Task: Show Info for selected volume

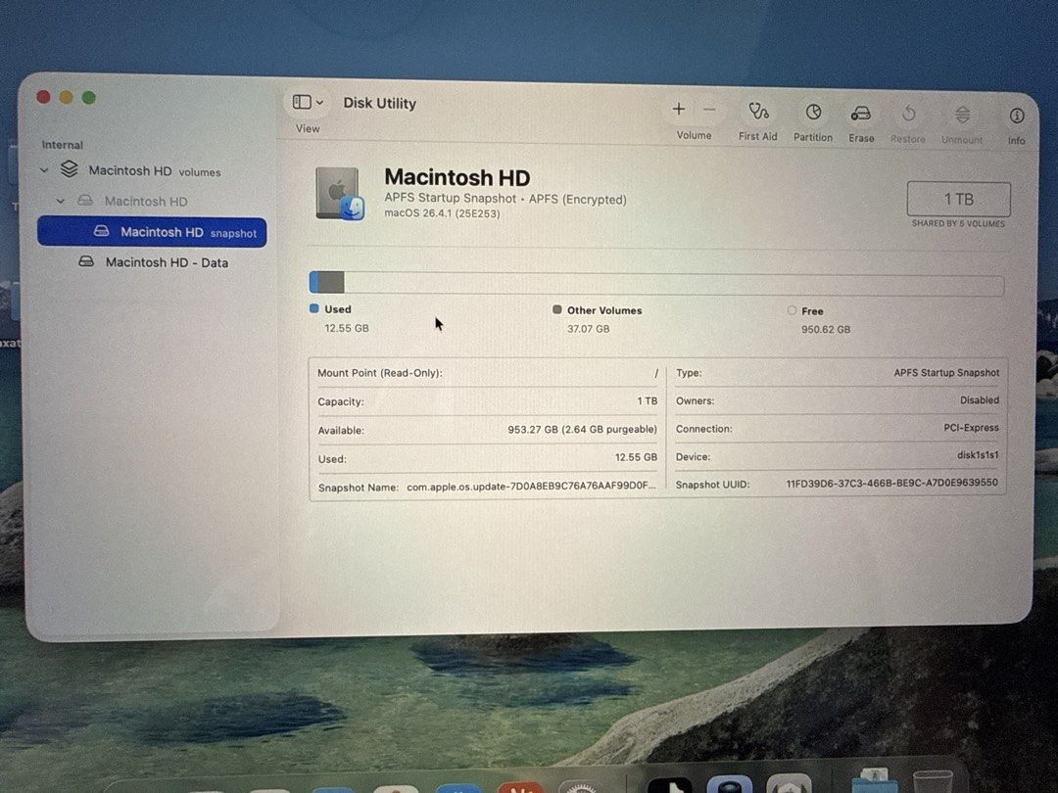Action: [1016, 117]
